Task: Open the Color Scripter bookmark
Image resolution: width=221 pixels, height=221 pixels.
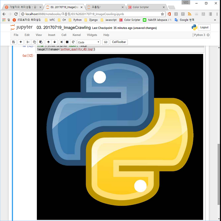Action: coord(130,20)
